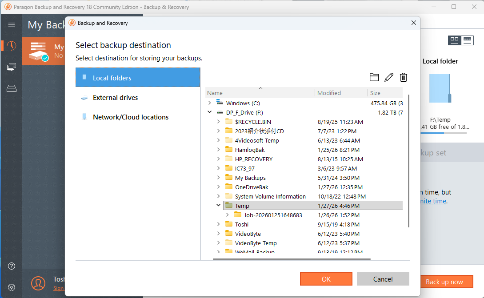The image size is (484, 298).
Task: Select the Local folders tab
Action: click(138, 78)
